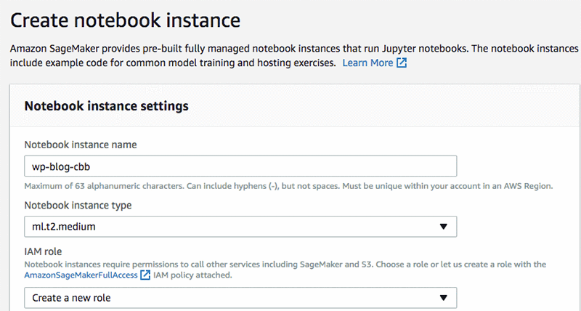Focus the Notebook instance name field
581x311 pixels.
(x=290, y=166)
